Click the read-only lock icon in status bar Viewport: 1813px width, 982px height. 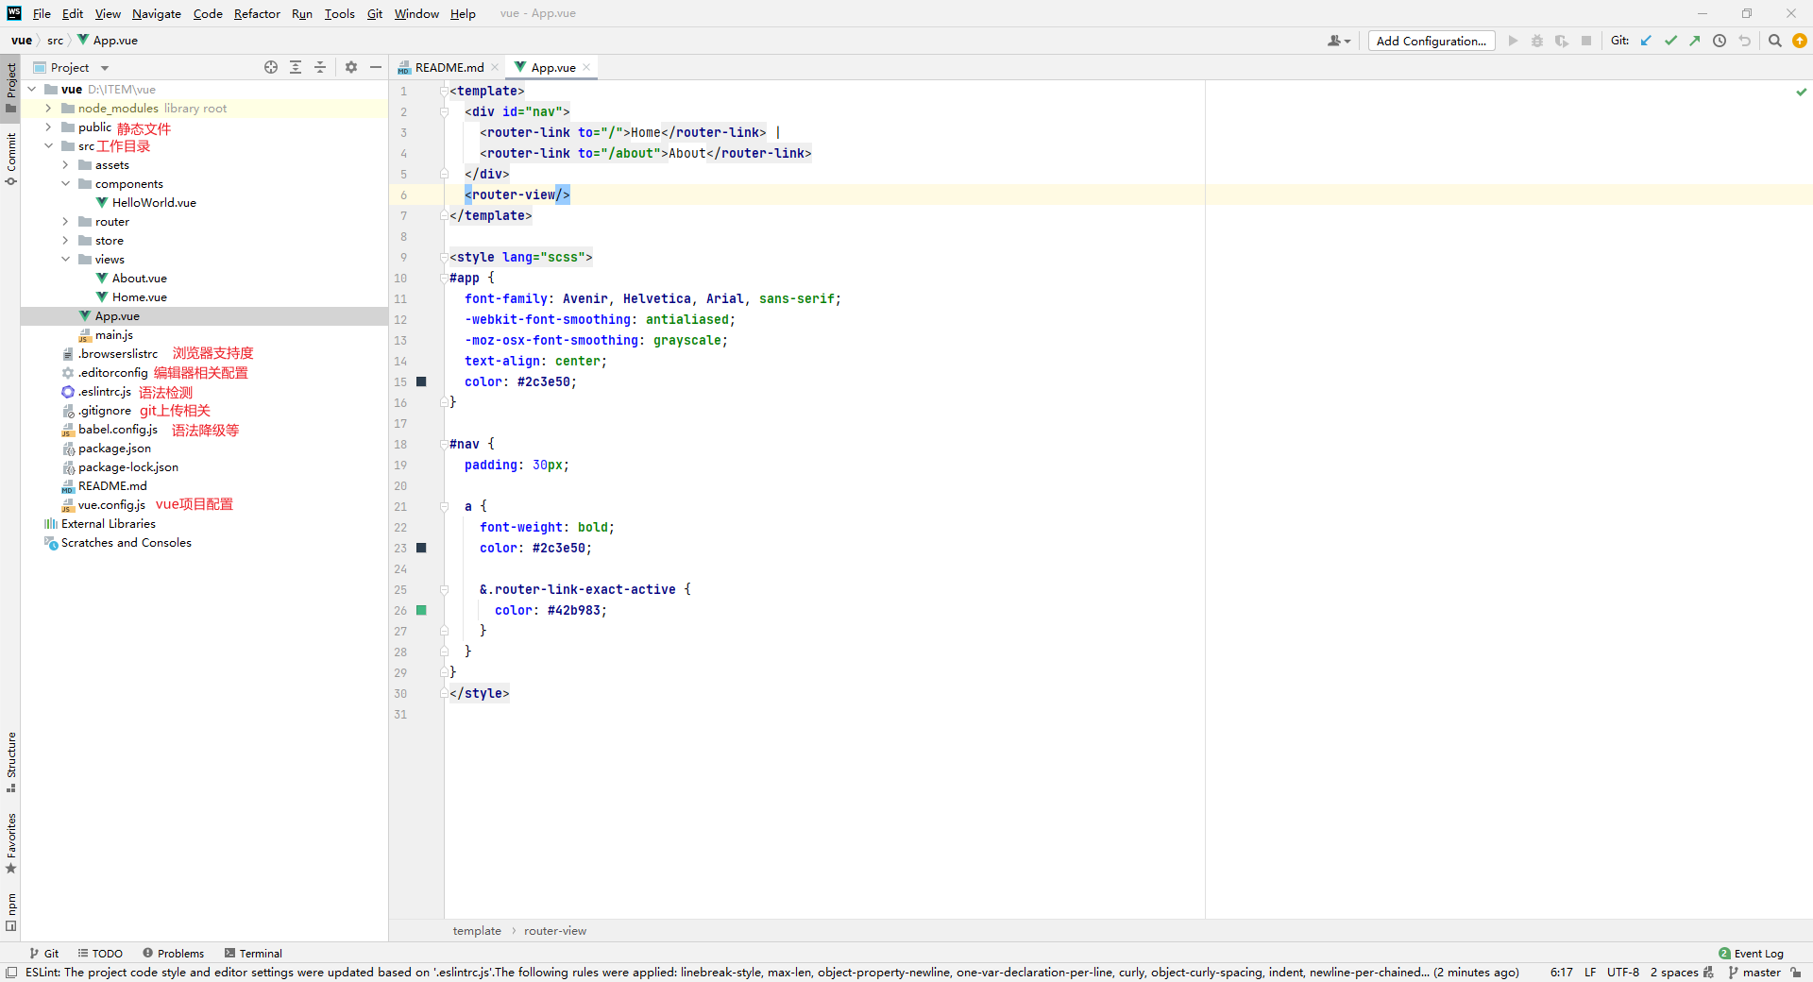(x=1796, y=973)
